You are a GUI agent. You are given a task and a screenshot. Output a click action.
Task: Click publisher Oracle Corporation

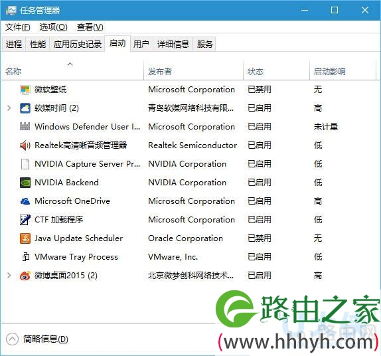[x=185, y=238]
